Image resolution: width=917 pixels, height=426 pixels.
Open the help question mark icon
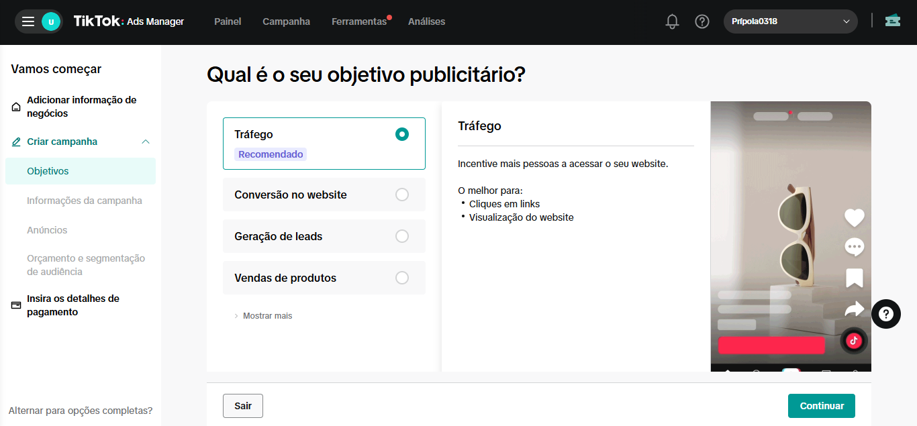[x=702, y=21]
